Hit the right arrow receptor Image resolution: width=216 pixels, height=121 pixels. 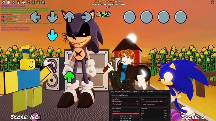point(86,17)
